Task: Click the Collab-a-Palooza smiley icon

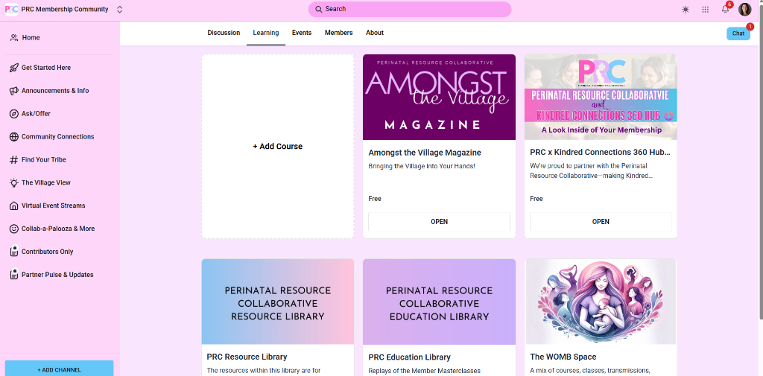Action: [x=14, y=229]
